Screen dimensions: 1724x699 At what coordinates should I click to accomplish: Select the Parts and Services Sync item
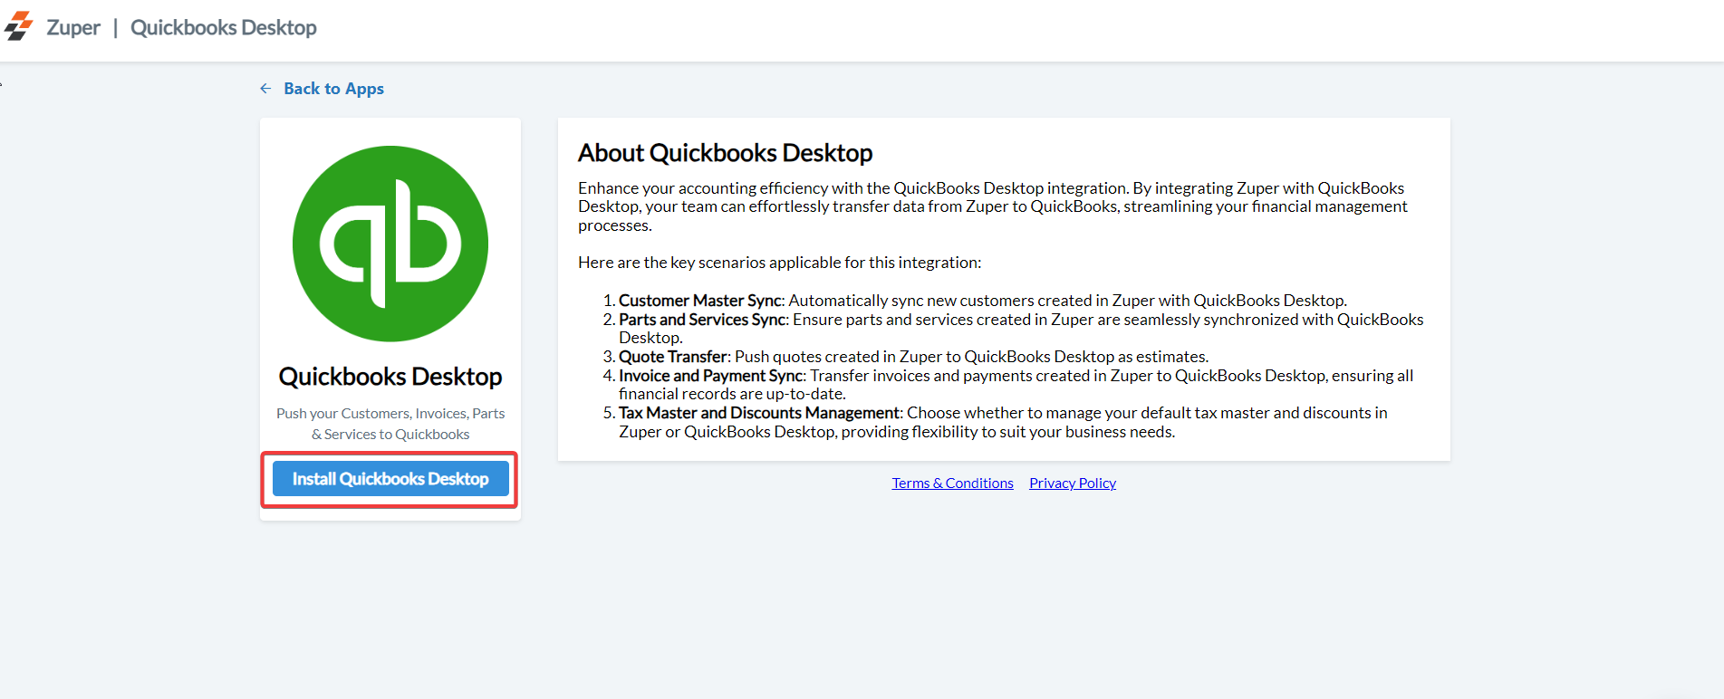[x=1021, y=329]
